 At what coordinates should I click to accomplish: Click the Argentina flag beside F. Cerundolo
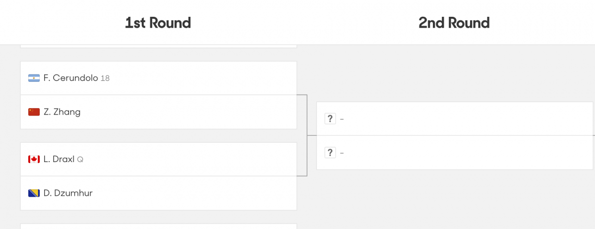[x=34, y=78]
